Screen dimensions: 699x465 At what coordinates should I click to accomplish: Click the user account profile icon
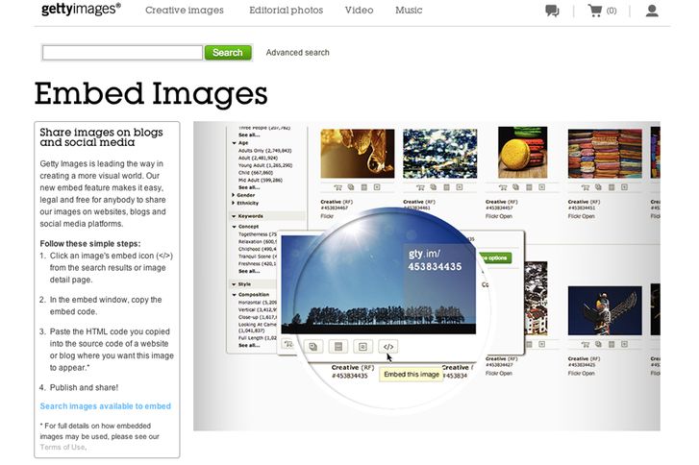[652, 12]
